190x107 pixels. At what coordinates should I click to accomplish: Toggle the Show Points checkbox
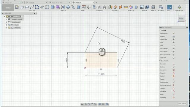pyautogui.click(x=173, y=52)
